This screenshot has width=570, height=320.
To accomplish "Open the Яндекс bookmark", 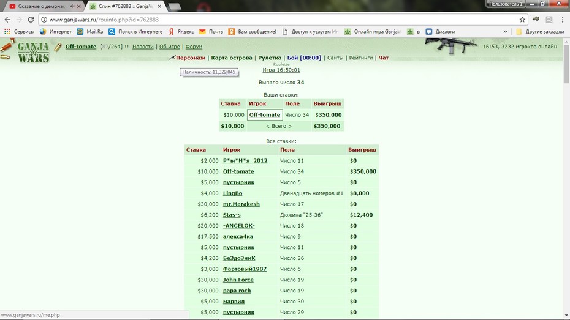I will pyautogui.click(x=181, y=32).
